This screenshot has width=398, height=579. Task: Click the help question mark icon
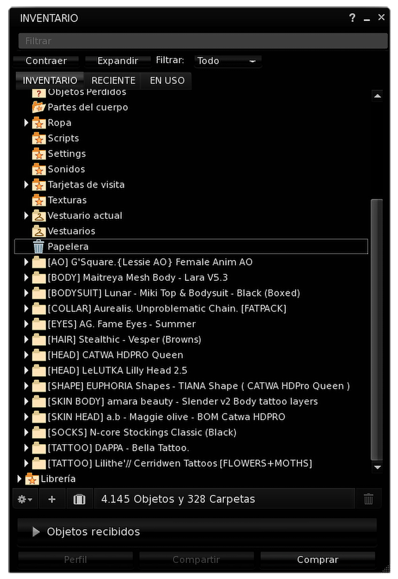tap(352, 18)
